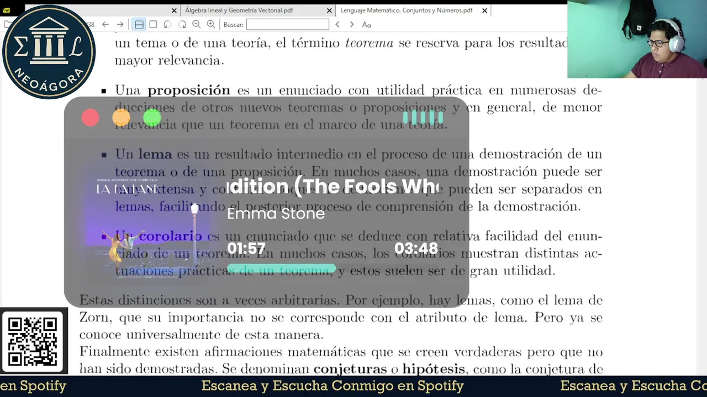Click the bold word lema

(x=155, y=154)
